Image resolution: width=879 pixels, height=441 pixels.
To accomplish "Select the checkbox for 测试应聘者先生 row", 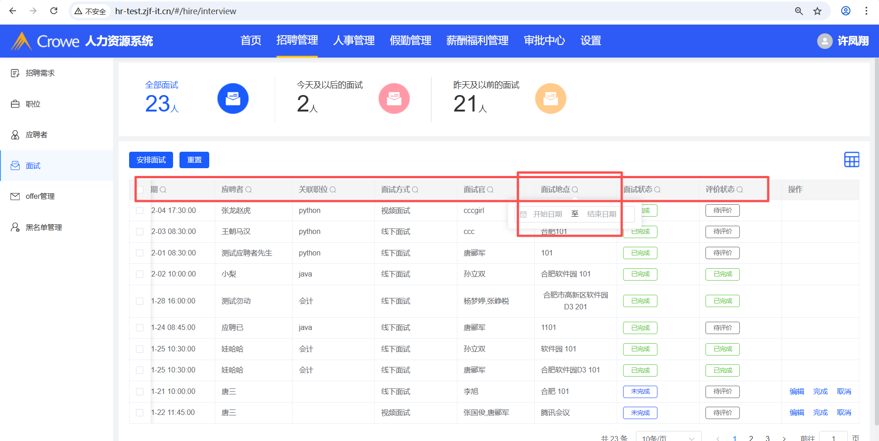I will (140, 253).
